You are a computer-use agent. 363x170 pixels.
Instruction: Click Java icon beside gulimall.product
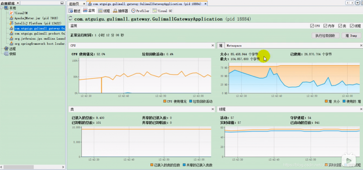click(11, 33)
